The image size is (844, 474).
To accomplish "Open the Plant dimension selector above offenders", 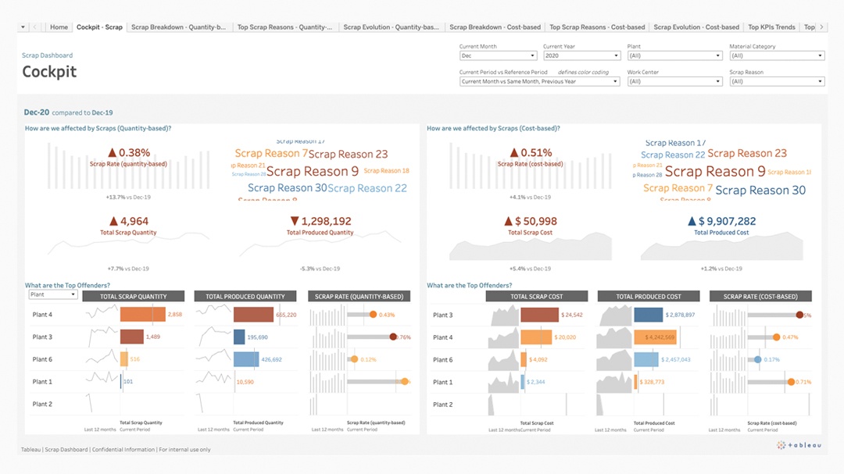I will pos(53,294).
